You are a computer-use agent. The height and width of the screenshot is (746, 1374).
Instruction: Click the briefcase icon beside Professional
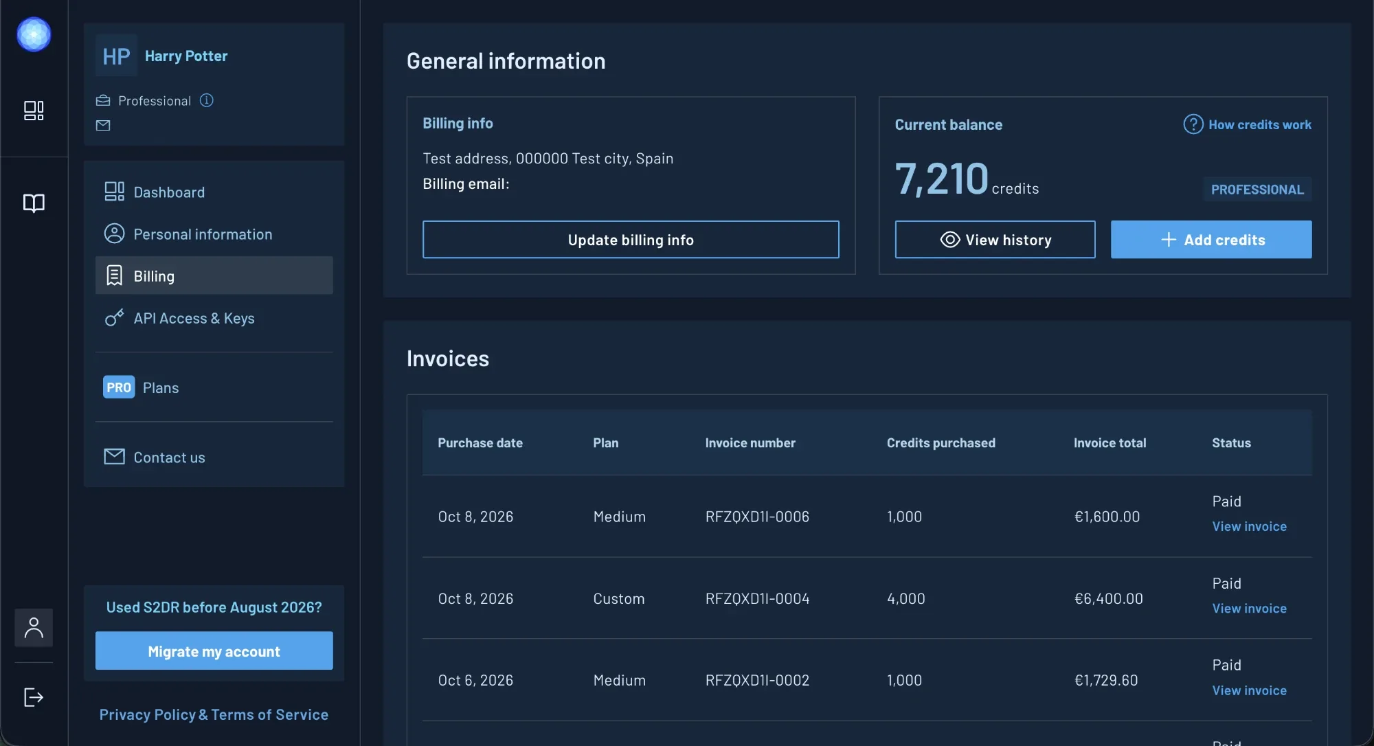click(x=103, y=100)
